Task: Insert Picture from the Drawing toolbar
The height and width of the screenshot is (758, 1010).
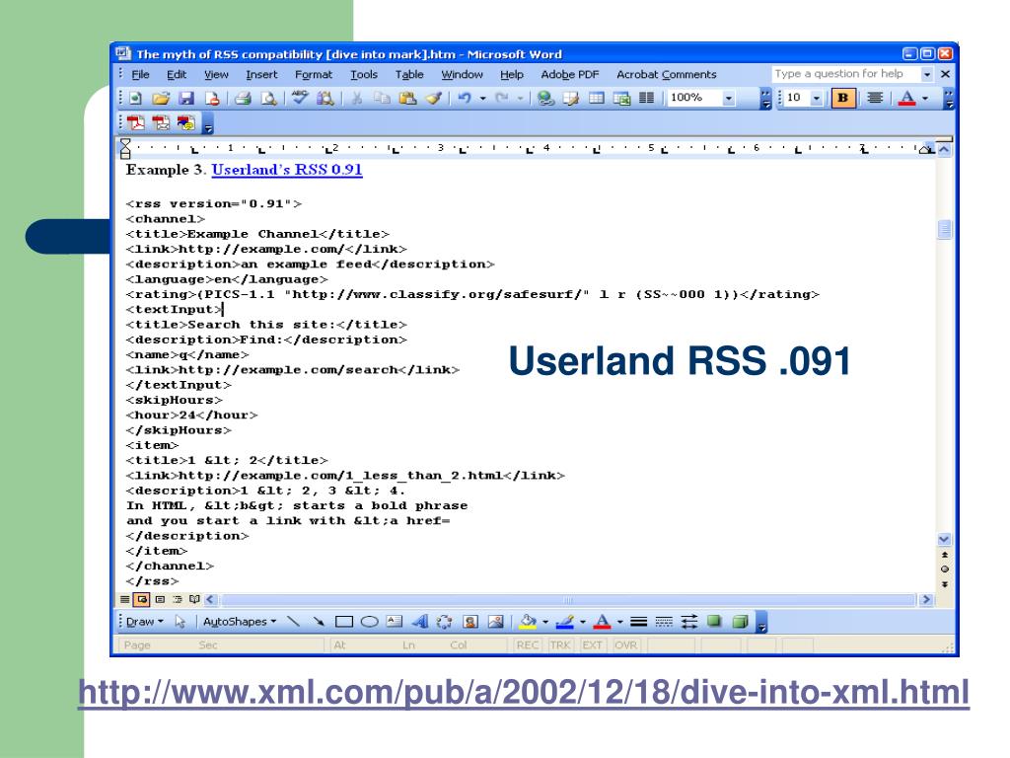Action: (x=495, y=622)
